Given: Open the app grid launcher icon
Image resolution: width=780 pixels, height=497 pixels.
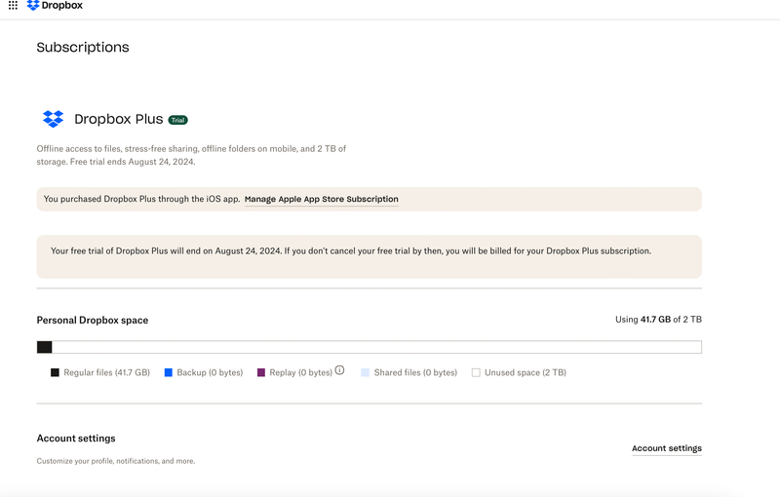Looking at the screenshot, I should point(13,6).
